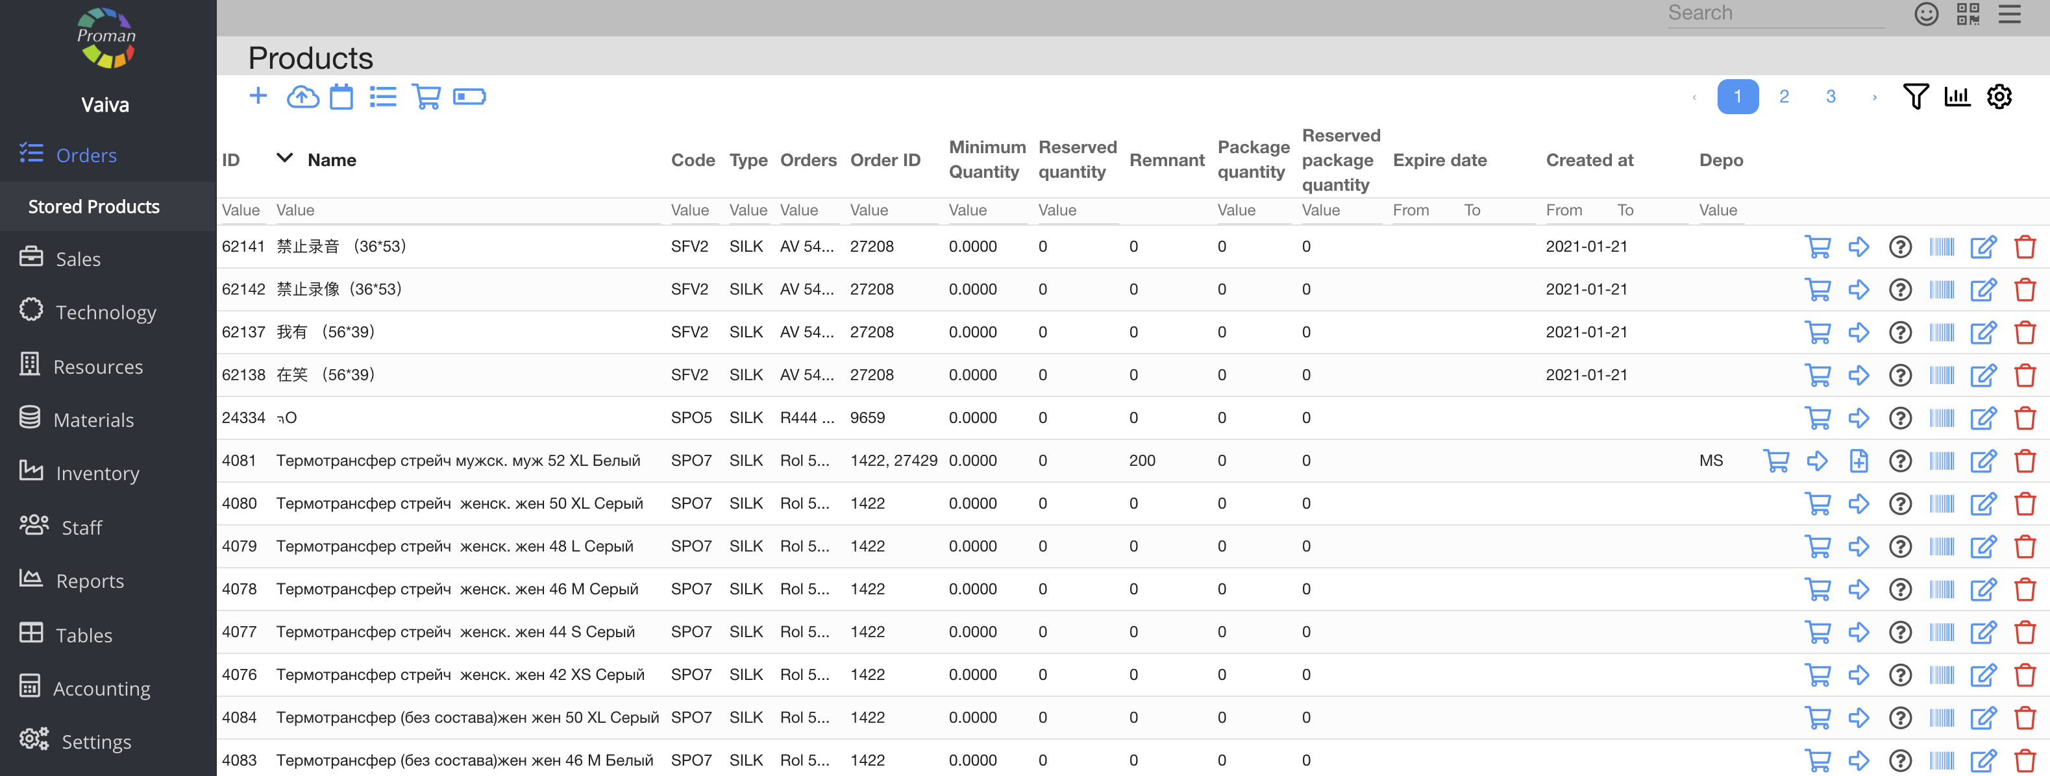This screenshot has height=776, width=2050.
Task: Open table settings gear icon
Action: click(x=1999, y=96)
